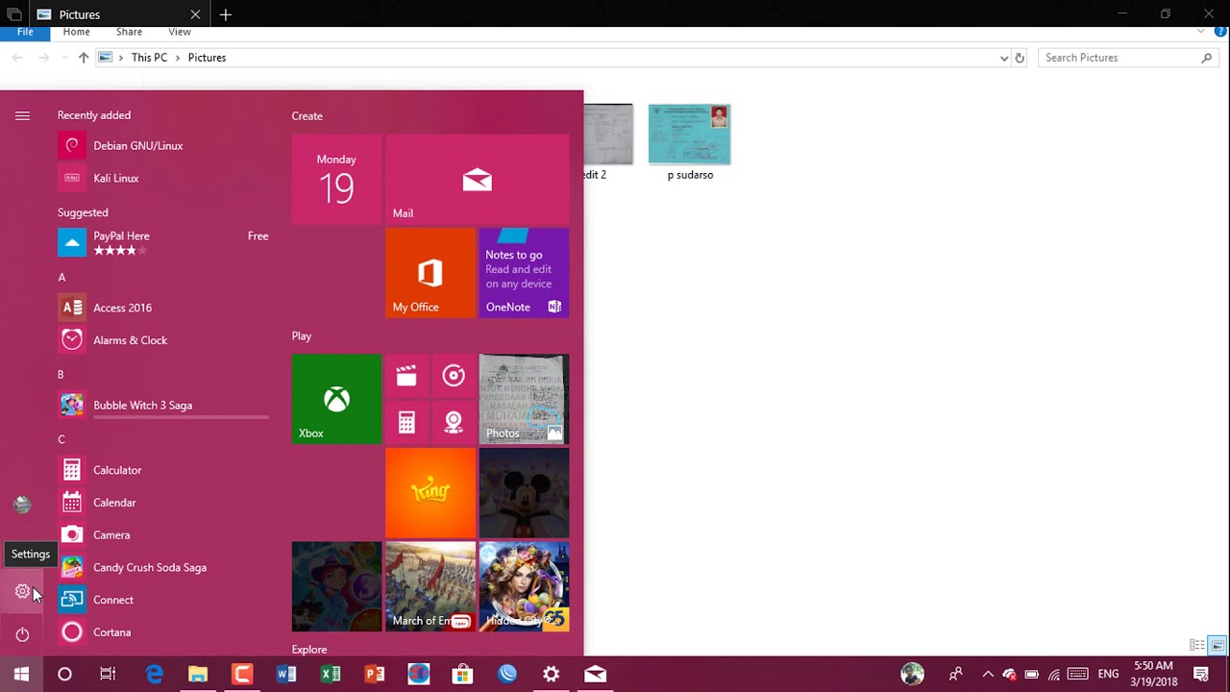Screen dimensions: 1230x692
Task: Open Explorer help question mark
Action: 1220,32
